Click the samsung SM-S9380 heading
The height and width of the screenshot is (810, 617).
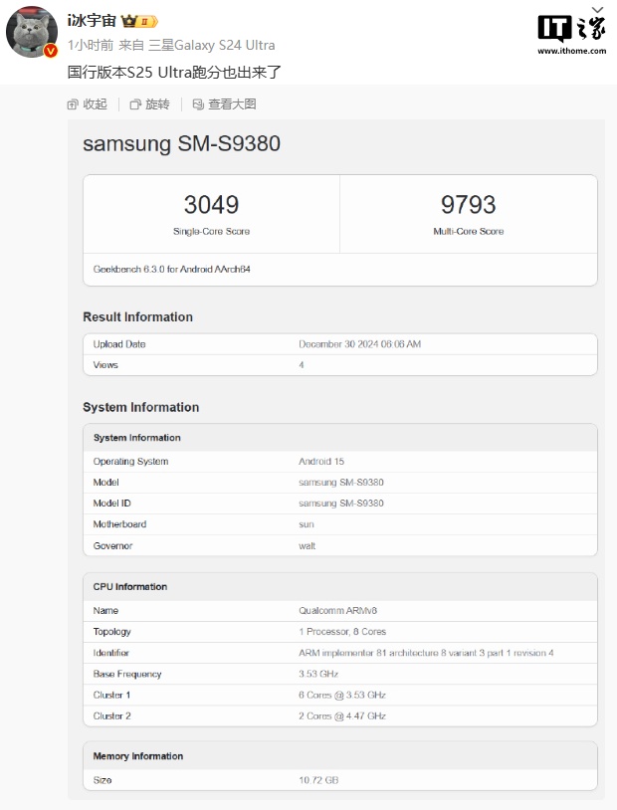tap(181, 143)
